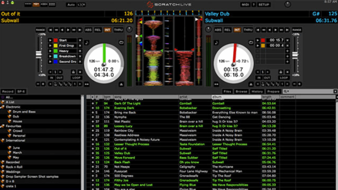Open the help question mark button
This screenshot has height=190, width=338.
[x=254, y=5]
